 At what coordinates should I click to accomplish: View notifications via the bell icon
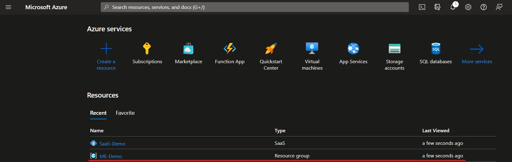point(453,7)
